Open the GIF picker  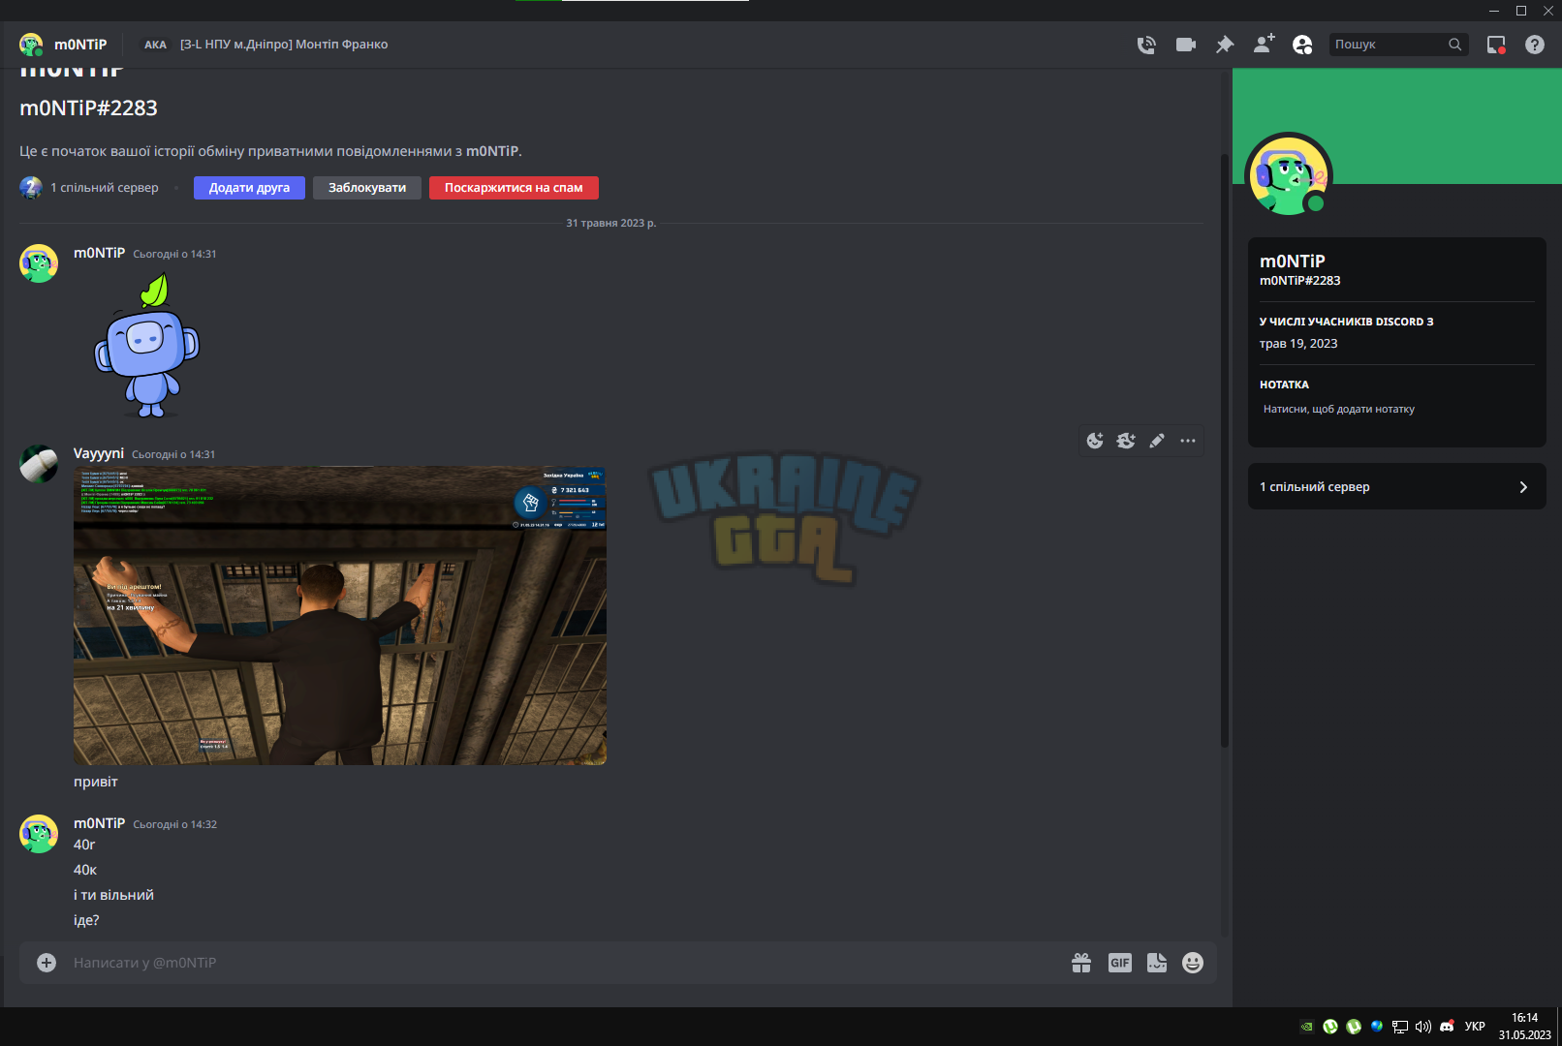[1120, 963]
